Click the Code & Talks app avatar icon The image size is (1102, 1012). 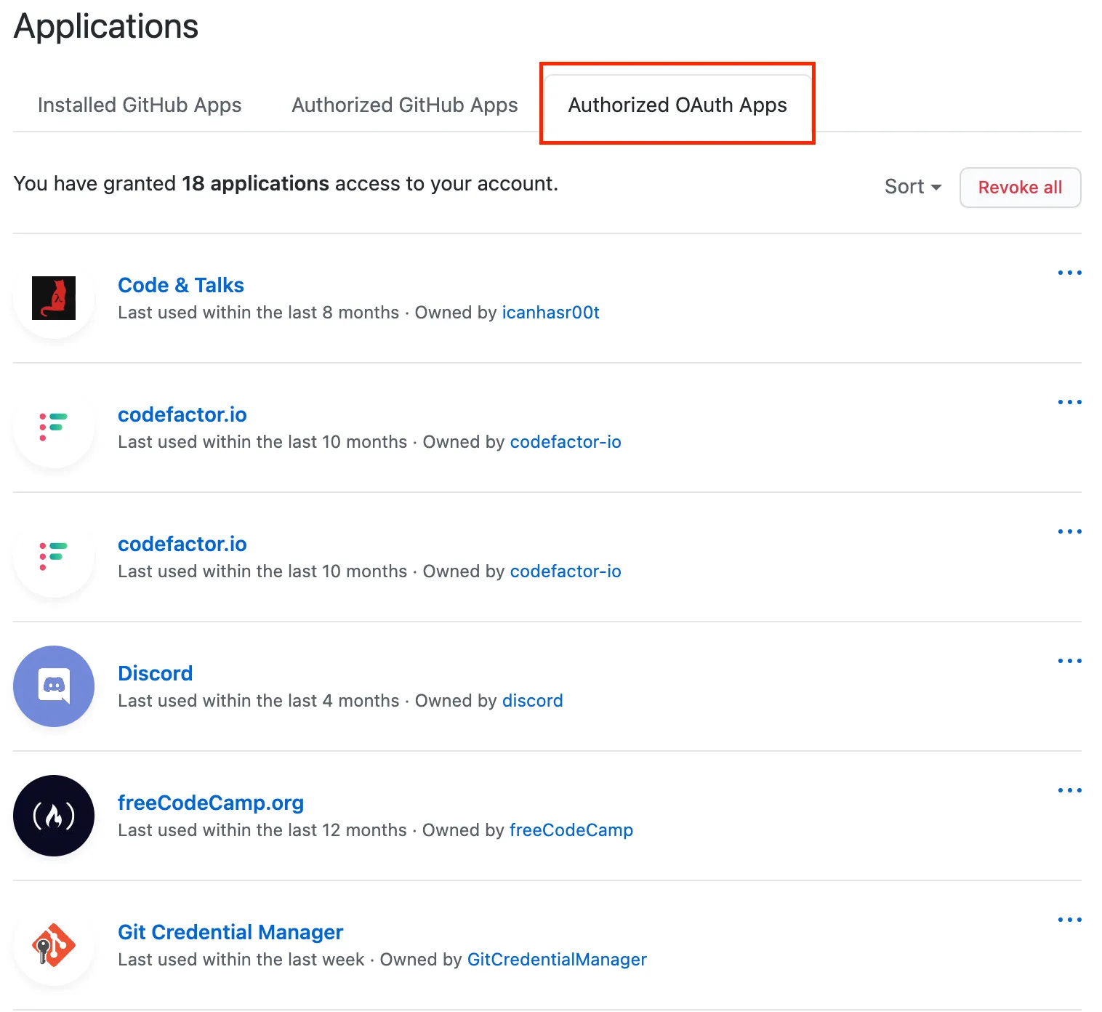[x=54, y=298]
